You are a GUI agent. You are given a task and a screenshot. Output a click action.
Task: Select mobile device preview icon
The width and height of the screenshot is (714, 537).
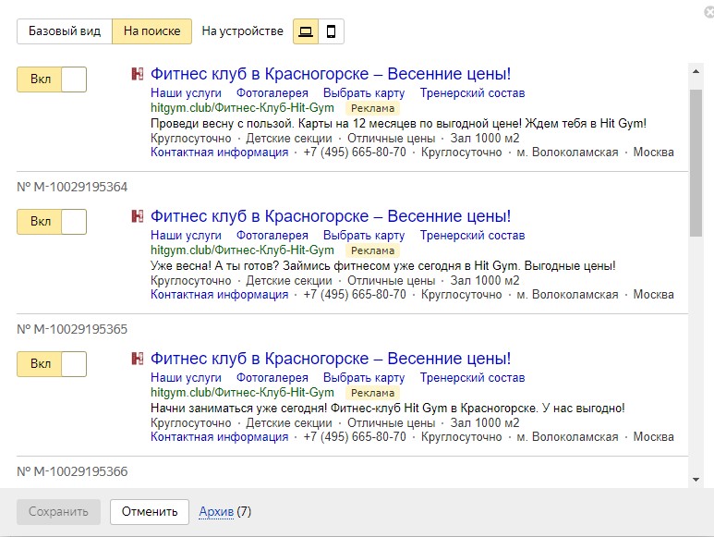click(331, 31)
